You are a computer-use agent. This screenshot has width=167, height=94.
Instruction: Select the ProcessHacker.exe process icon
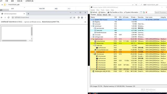coord(95,50)
